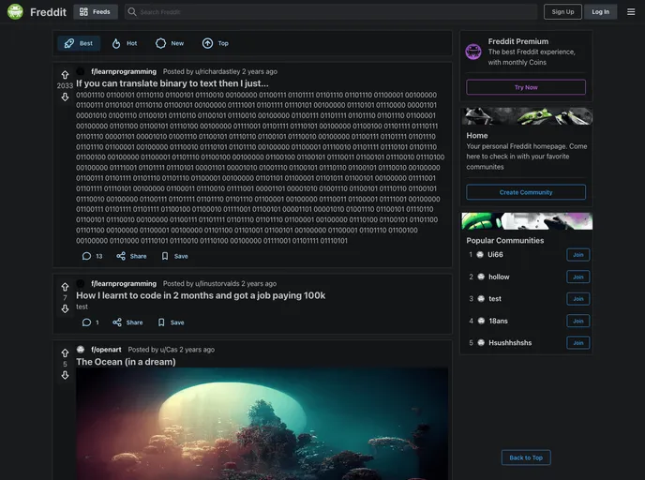Image resolution: width=645 pixels, height=480 pixels.
Task: Open the test community
Action: point(495,299)
